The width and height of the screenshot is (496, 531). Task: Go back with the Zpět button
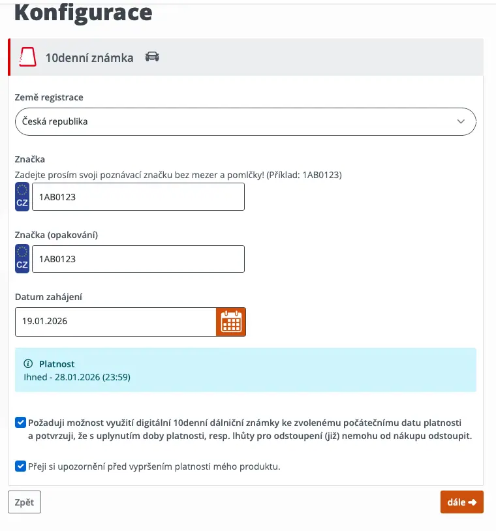(x=24, y=502)
